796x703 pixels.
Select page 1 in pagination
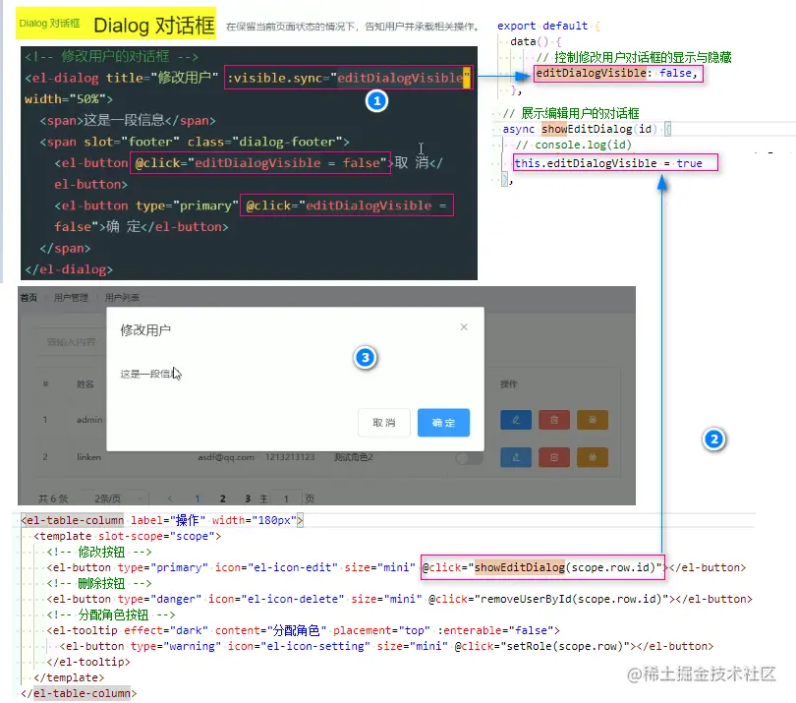tap(198, 498)
